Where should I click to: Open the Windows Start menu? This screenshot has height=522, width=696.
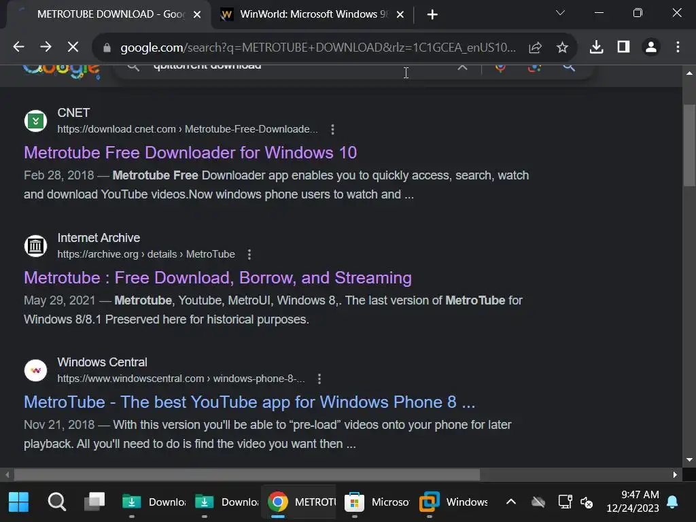coord(18,502)
